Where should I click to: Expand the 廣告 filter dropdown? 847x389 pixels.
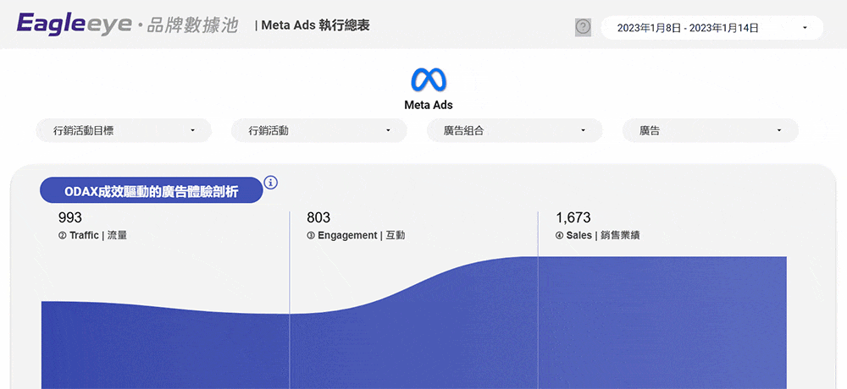710,130
